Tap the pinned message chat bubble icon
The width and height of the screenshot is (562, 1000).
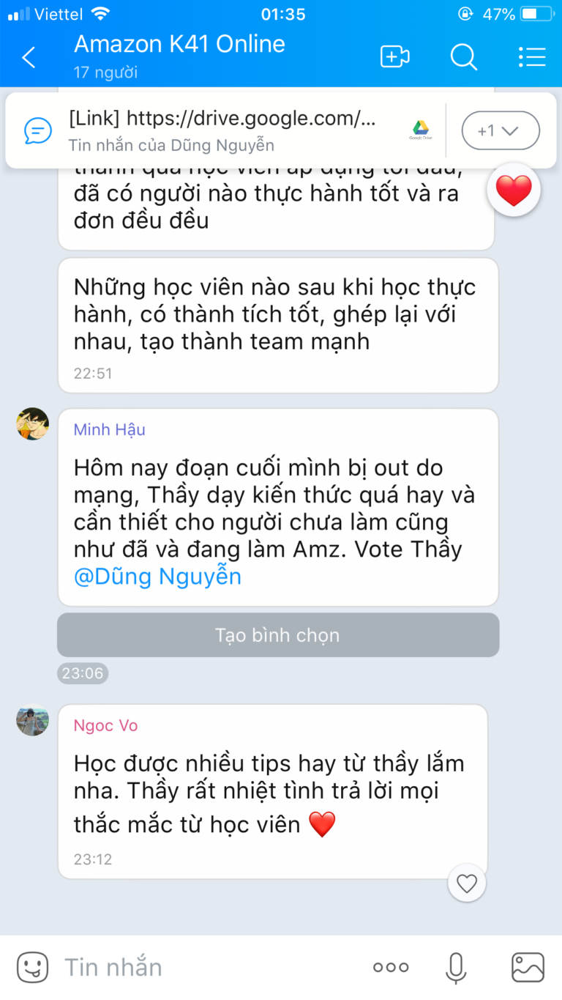click(38, 130)
